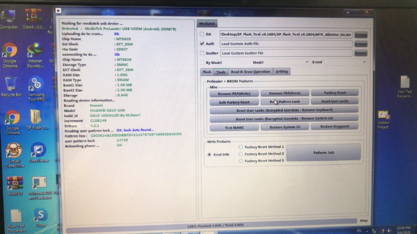Click Remove FRP(Erase) button

click(285, 93)
